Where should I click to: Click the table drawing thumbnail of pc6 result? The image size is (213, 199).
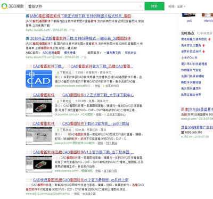tap(39, 136)
